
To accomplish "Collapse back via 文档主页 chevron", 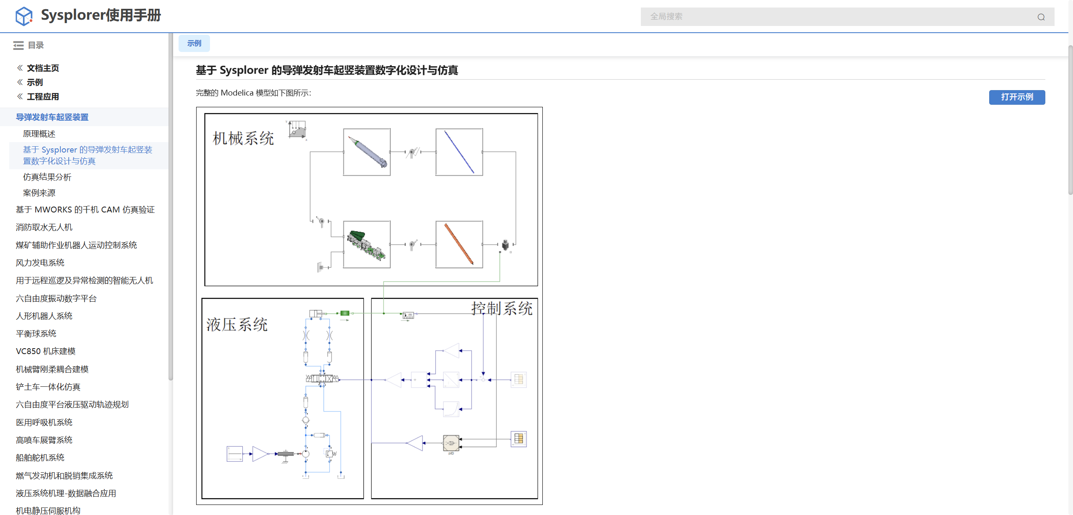I will 20,68.
